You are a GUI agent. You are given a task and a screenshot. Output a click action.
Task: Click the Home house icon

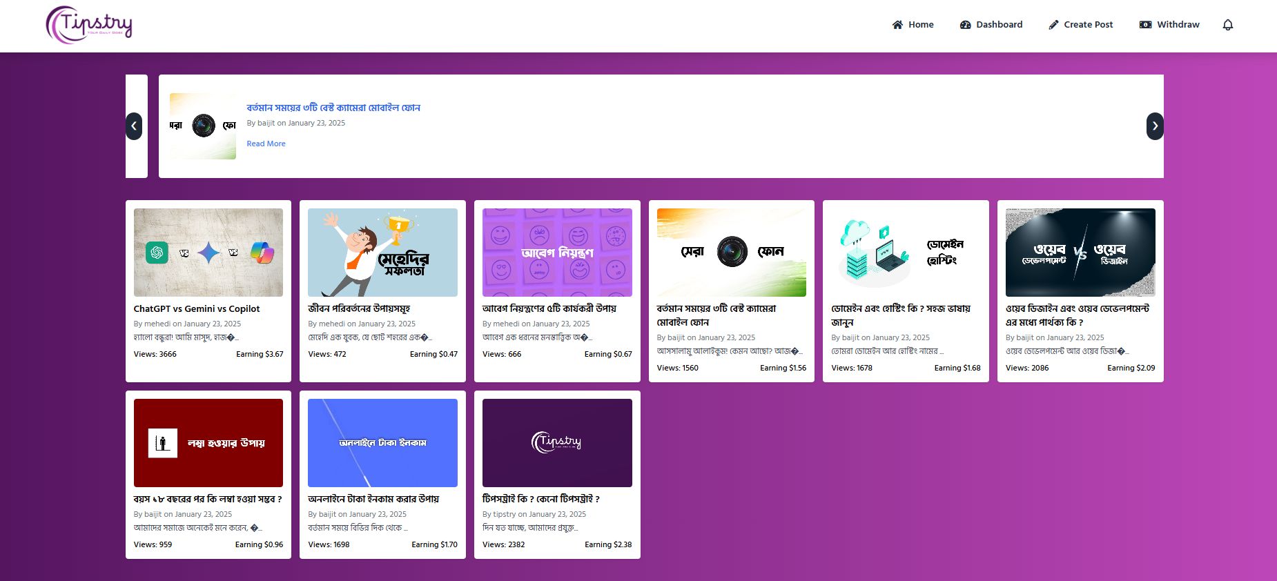[897, 25]
